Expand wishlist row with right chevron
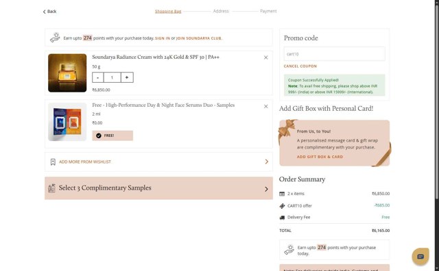Image resolution: width=439 pixels, height=271 pixels. [267, 162]
